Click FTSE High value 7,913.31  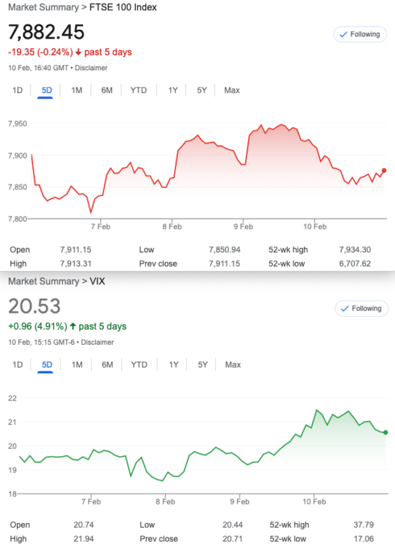[x=75, y=264]
